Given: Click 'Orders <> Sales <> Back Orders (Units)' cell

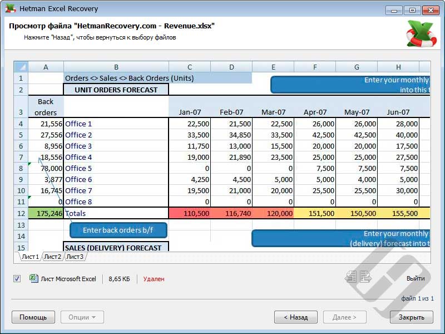Looking at the screenshot, I should tap(157, 78).
